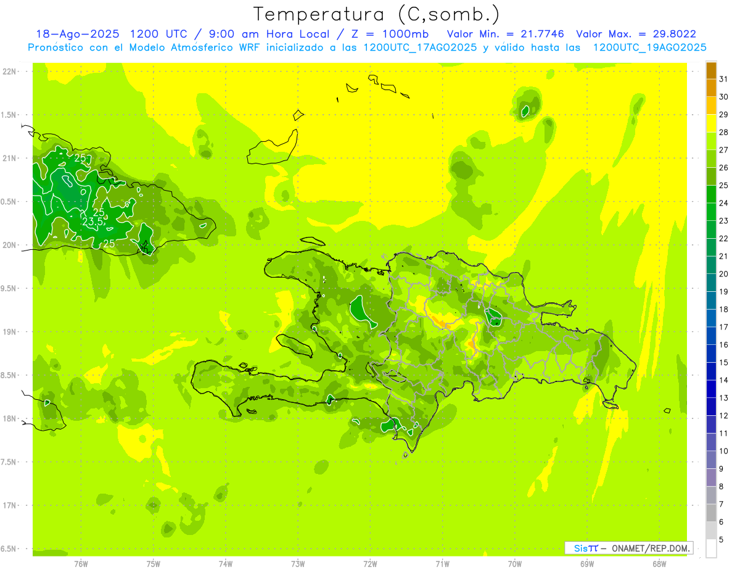The width and height of the screenshot is (740, 572).
Task: Click the "22N" latitude label
Action: 10,72
